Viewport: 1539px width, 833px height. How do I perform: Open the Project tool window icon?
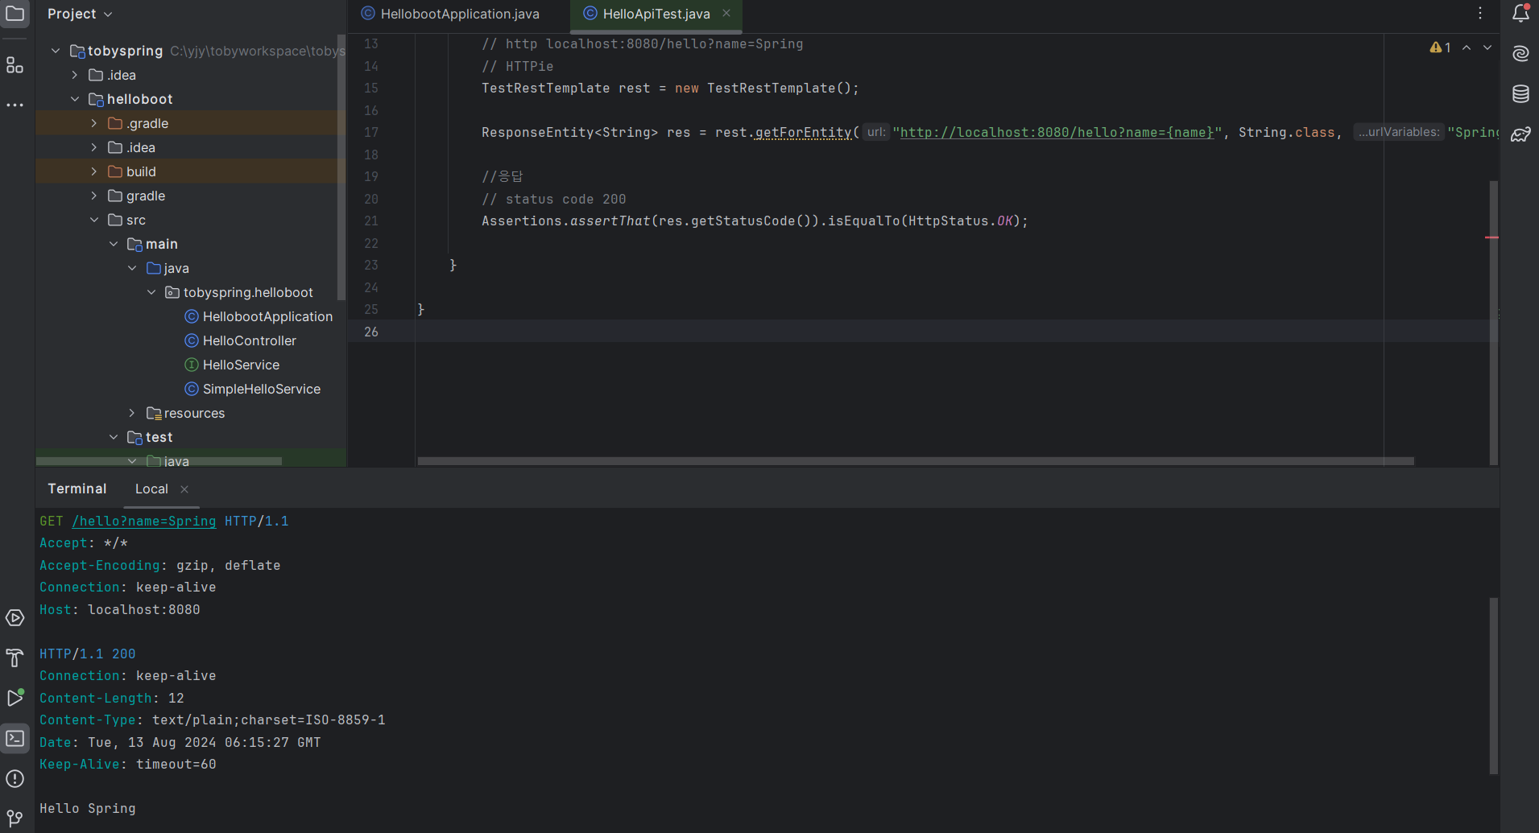(14, 14)
